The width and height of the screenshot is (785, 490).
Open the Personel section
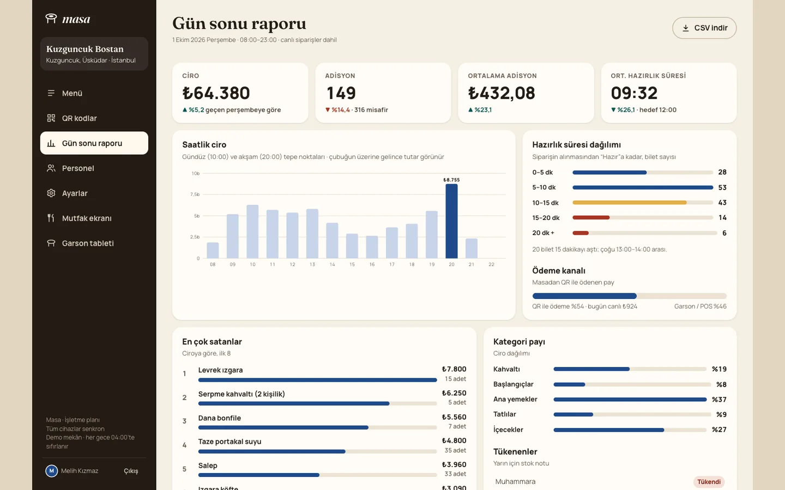(94, 168)
